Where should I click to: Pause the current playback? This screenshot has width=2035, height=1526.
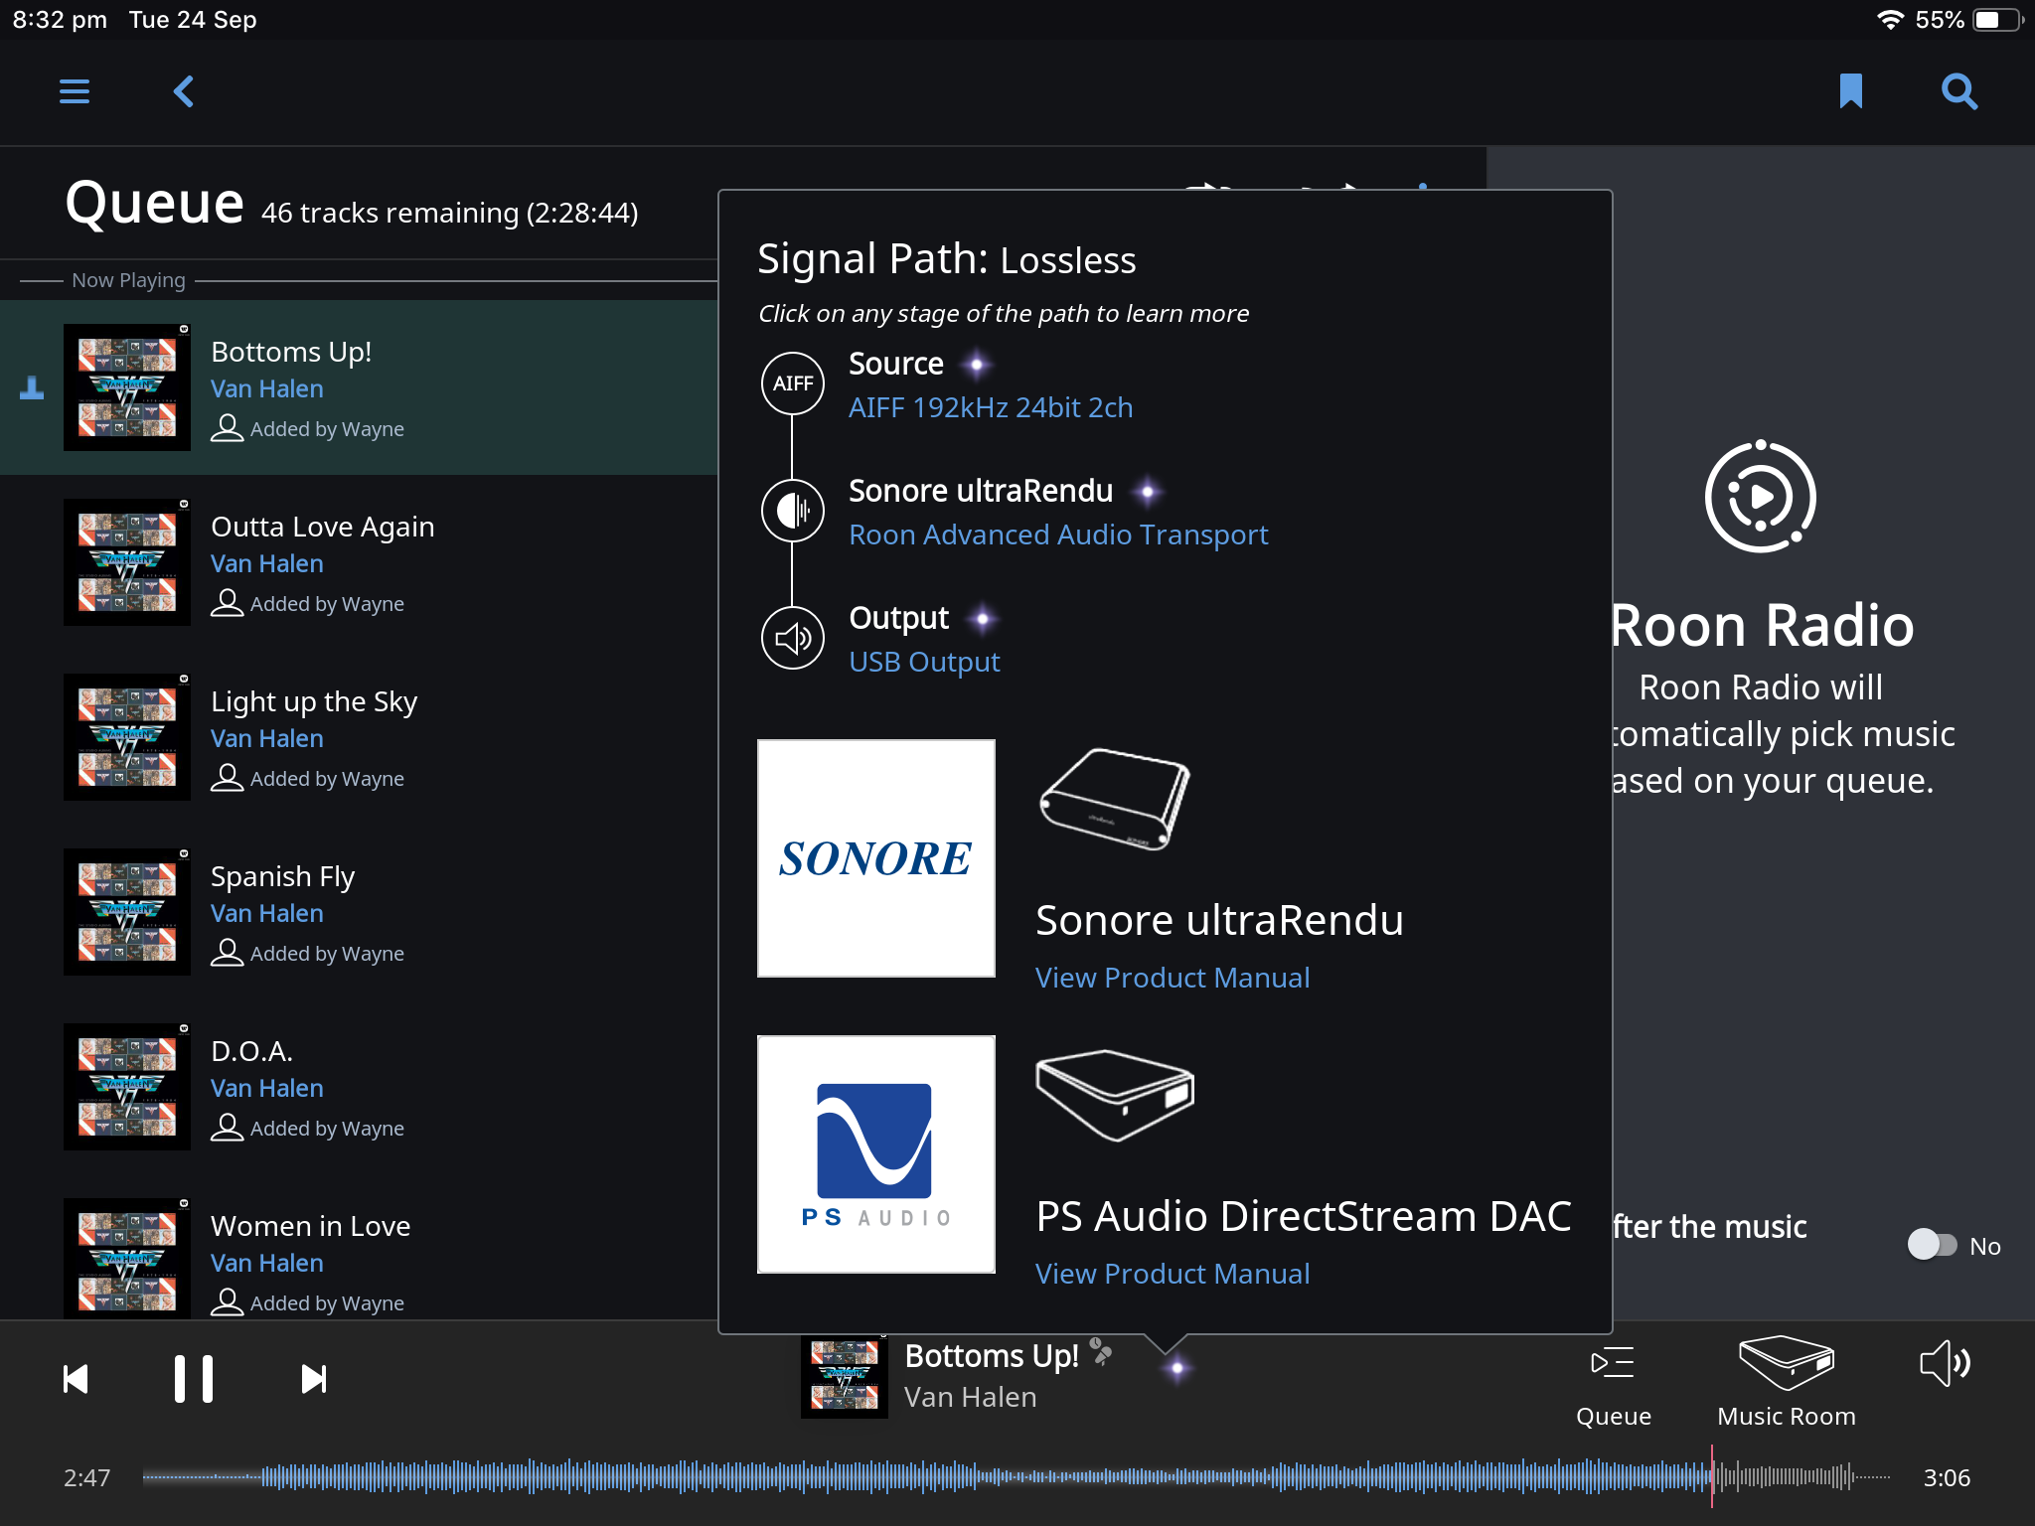(194, 1378)
